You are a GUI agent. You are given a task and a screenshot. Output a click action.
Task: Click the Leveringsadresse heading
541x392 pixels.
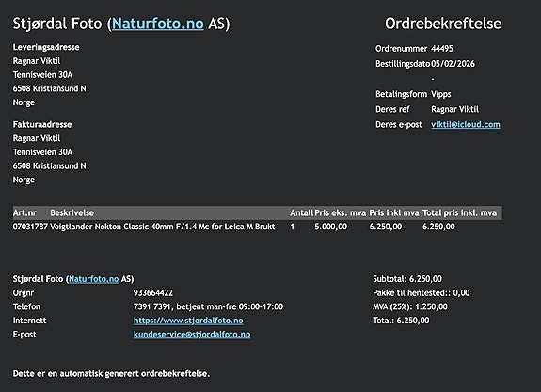tap(46, 47)
